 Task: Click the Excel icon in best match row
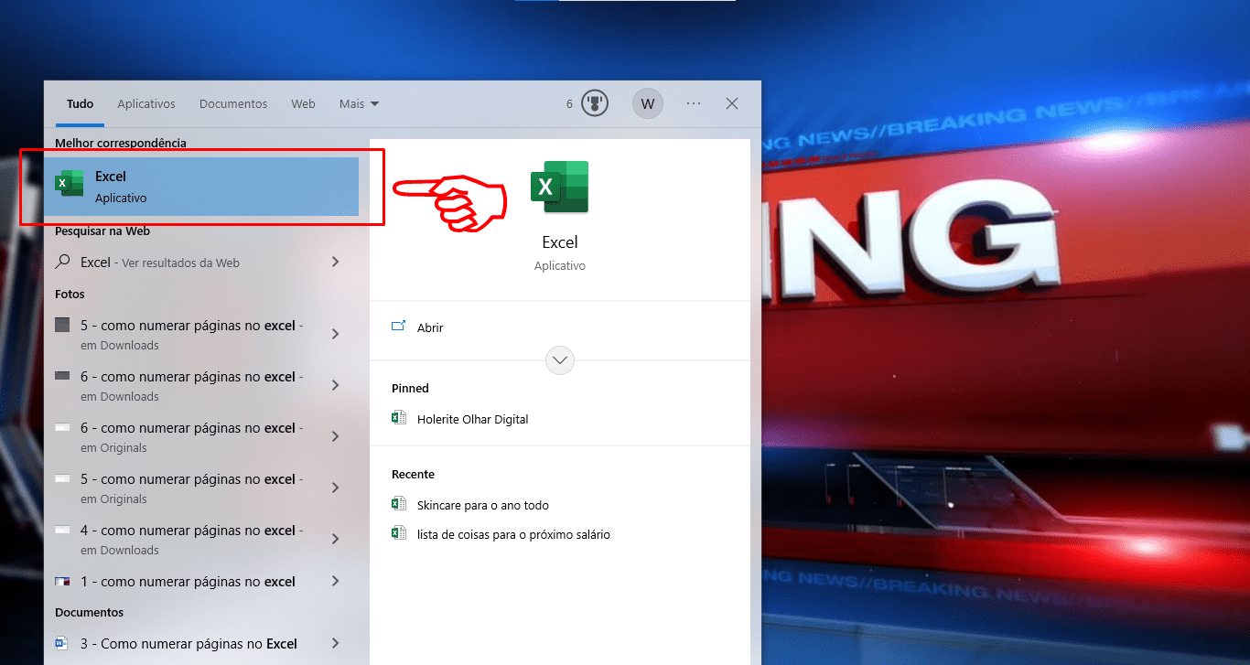point(70,183)
